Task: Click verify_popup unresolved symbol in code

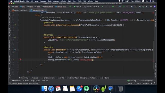Action: pos(86,60)
